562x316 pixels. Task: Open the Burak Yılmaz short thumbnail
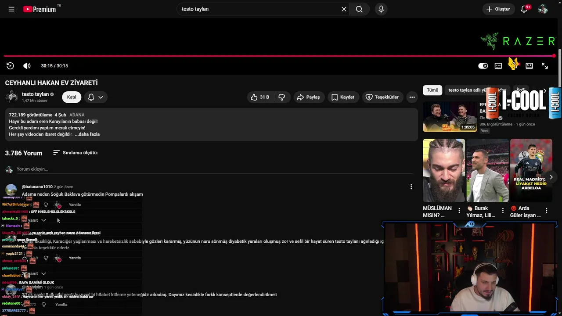coord(487,171)
